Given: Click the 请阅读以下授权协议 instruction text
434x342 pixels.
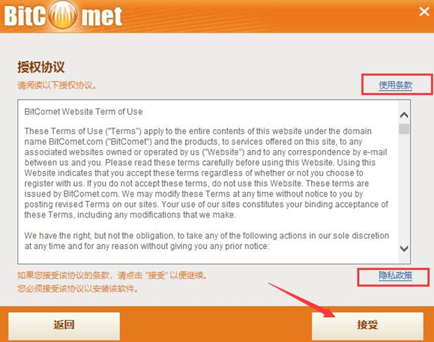Looking at the screenshot, I should [x=57, y=85].
